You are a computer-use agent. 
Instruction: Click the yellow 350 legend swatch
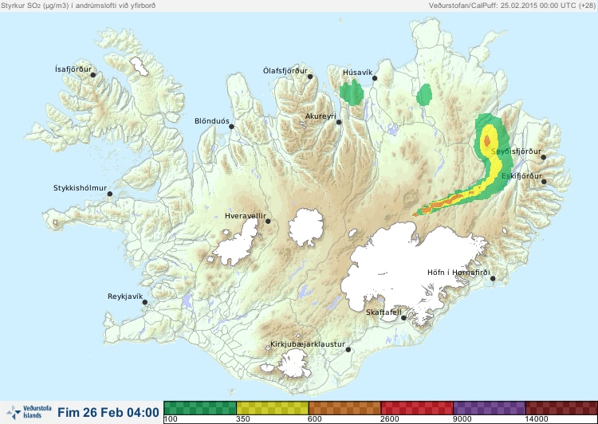(x=273, y=408)
